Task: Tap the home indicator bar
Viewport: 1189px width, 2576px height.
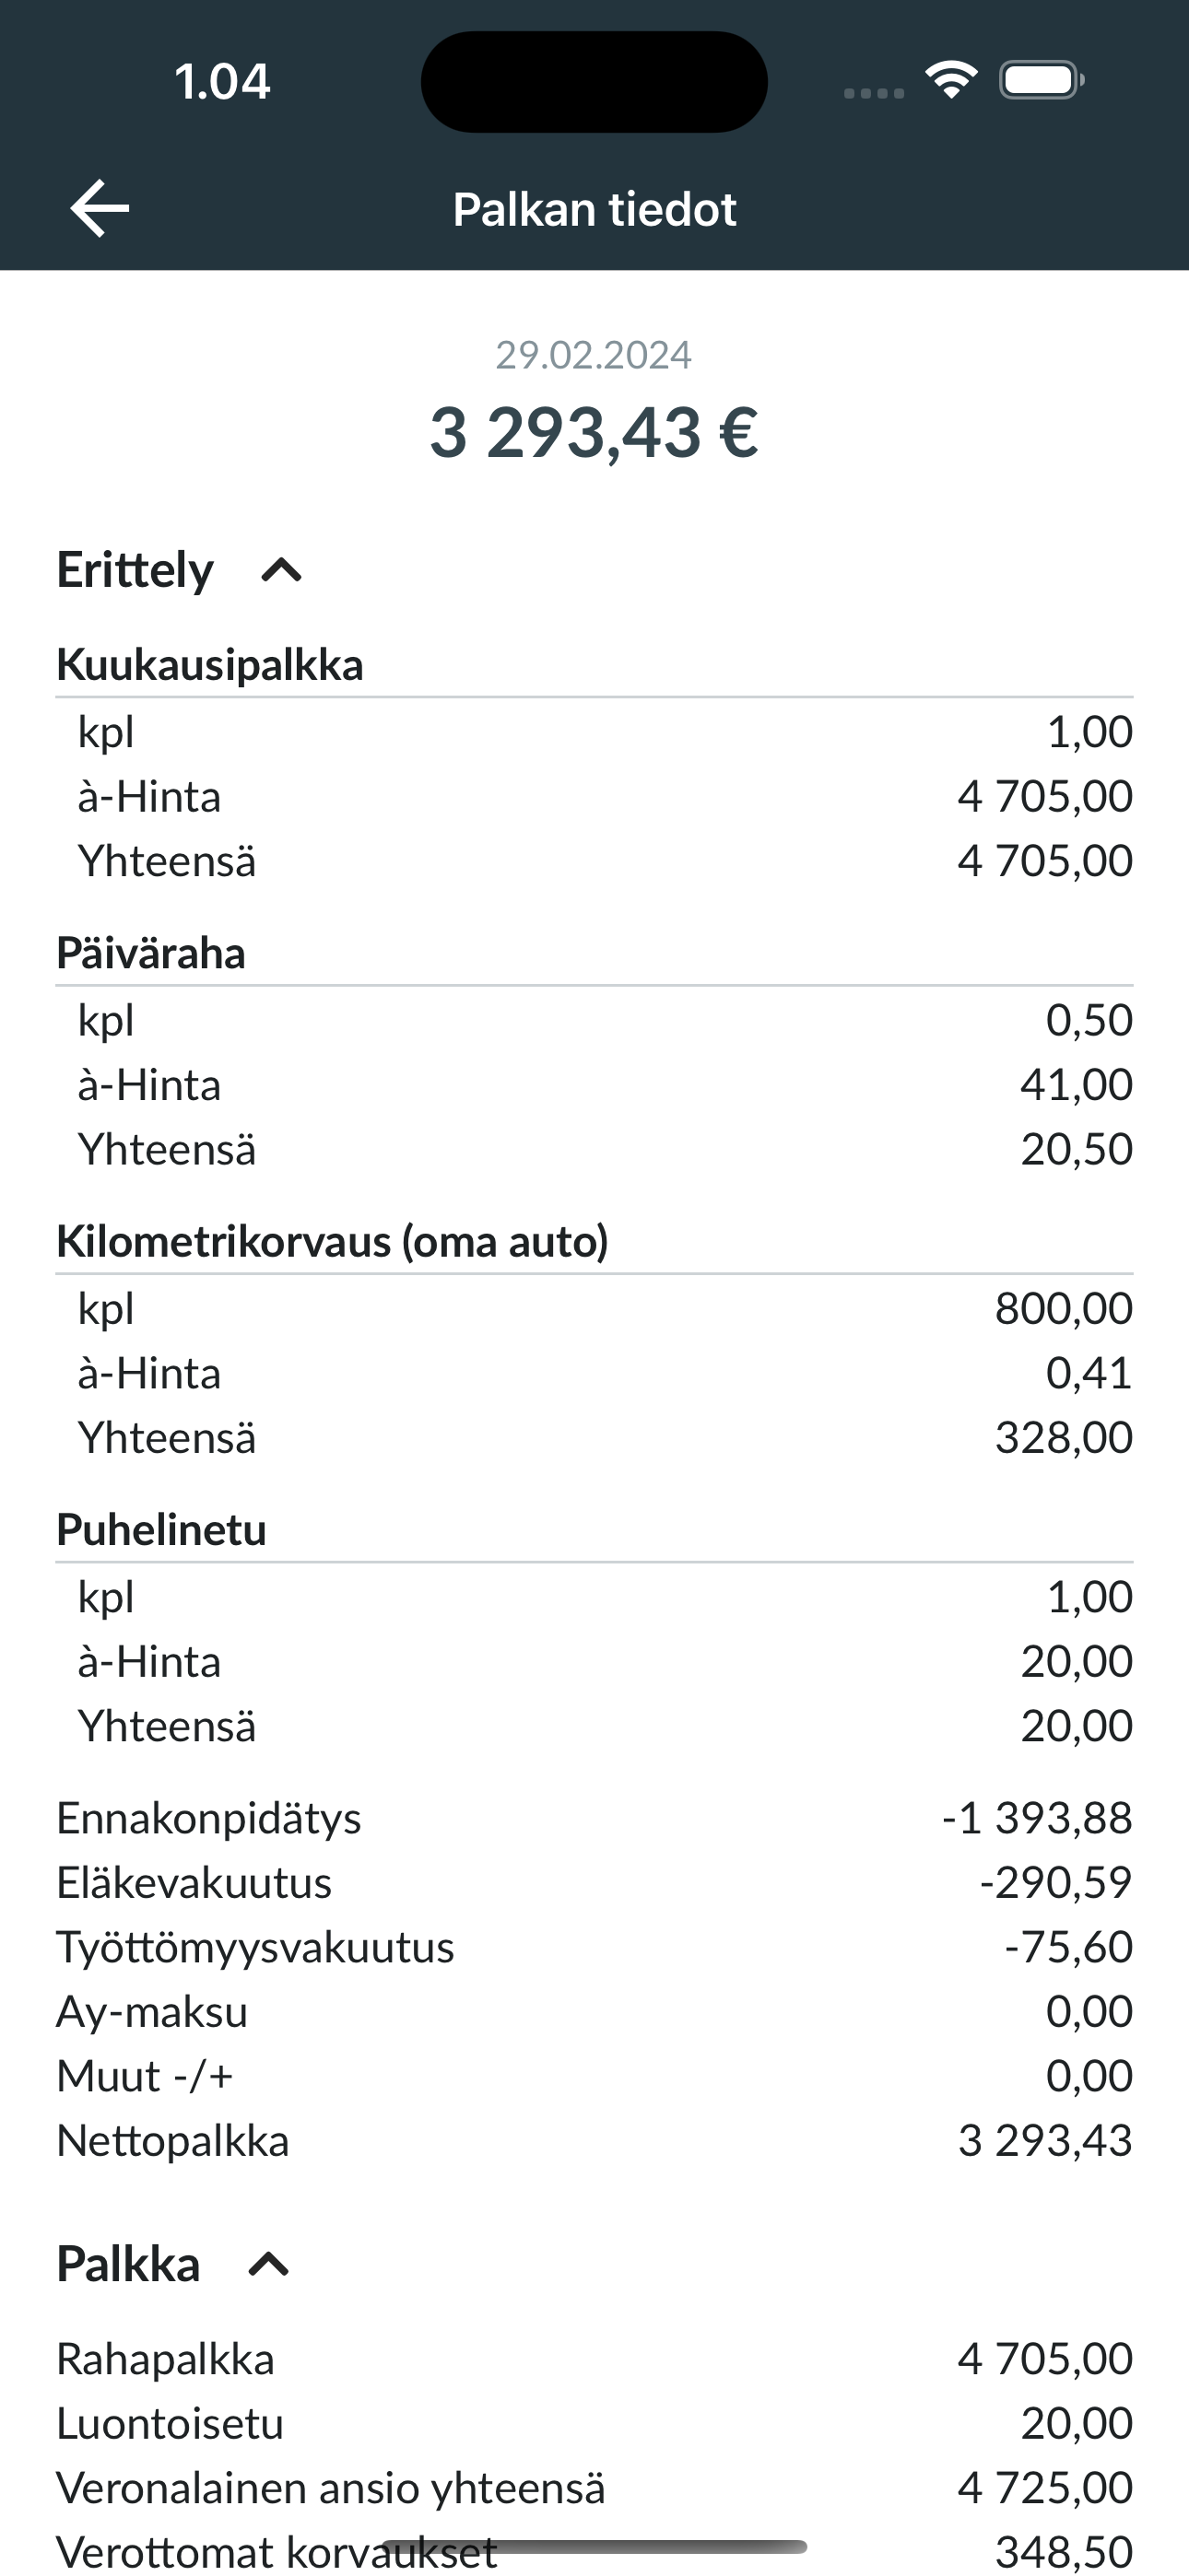Action: point(594,2546)
